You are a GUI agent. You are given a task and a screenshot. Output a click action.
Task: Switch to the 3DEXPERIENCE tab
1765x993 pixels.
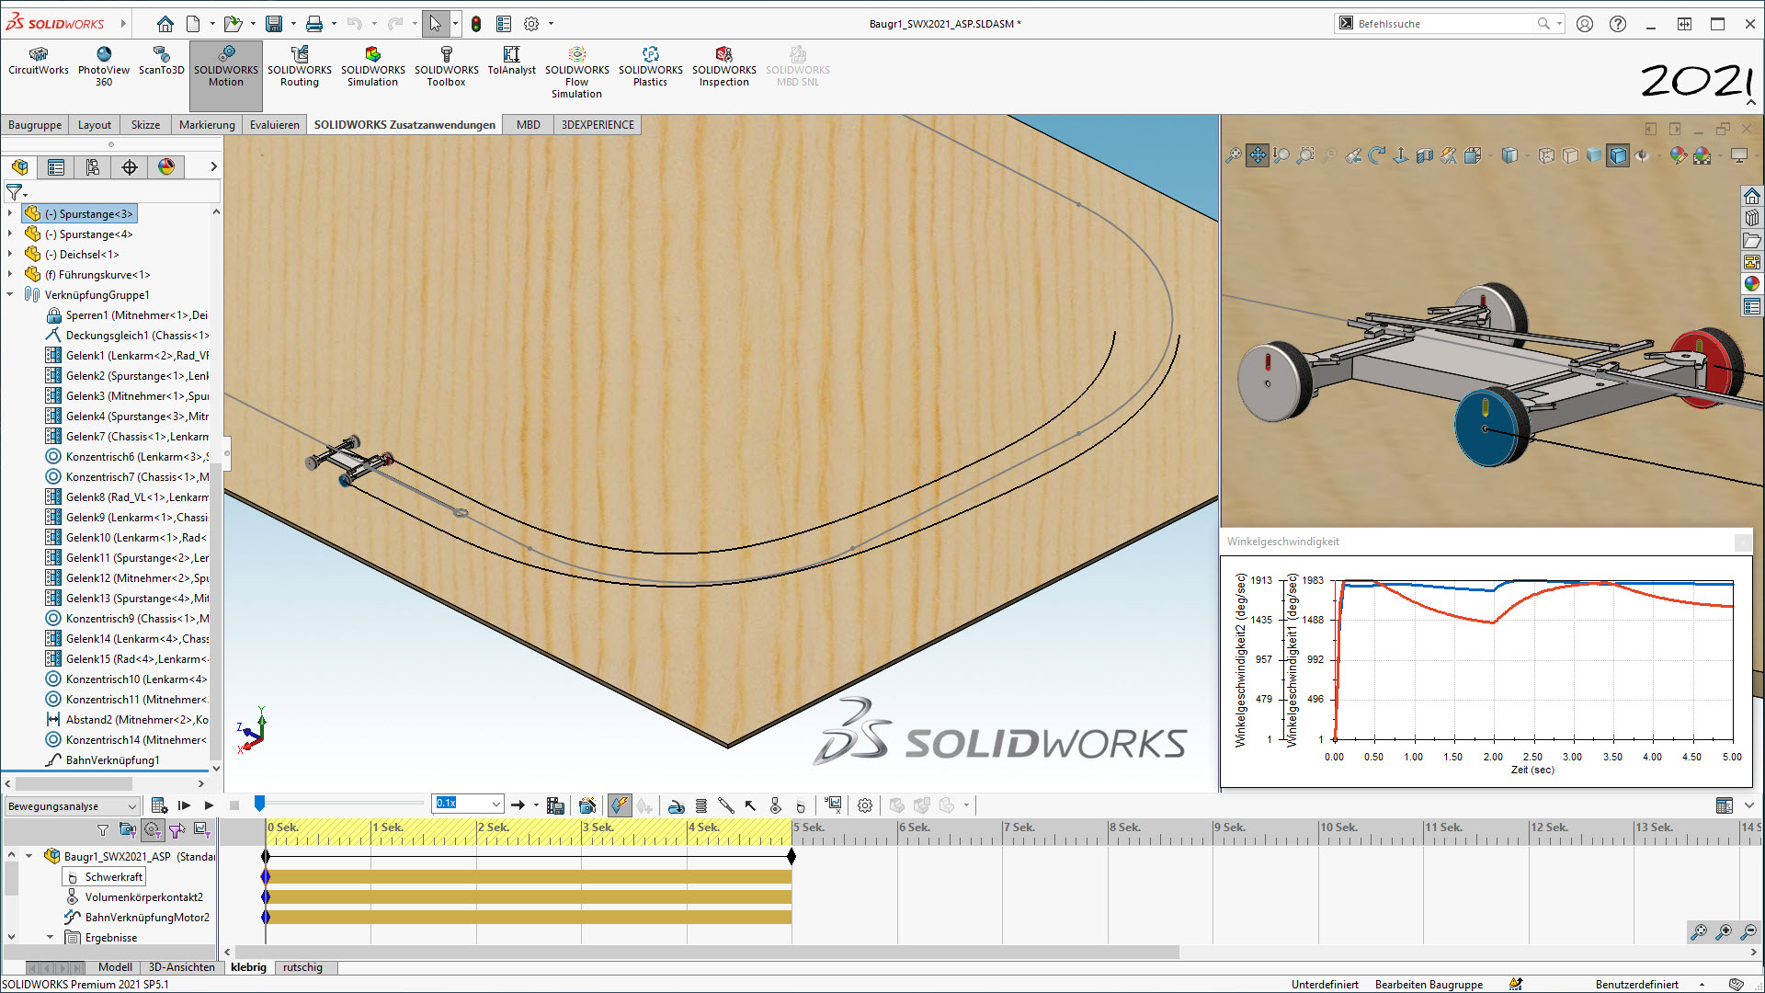(598, 125)
